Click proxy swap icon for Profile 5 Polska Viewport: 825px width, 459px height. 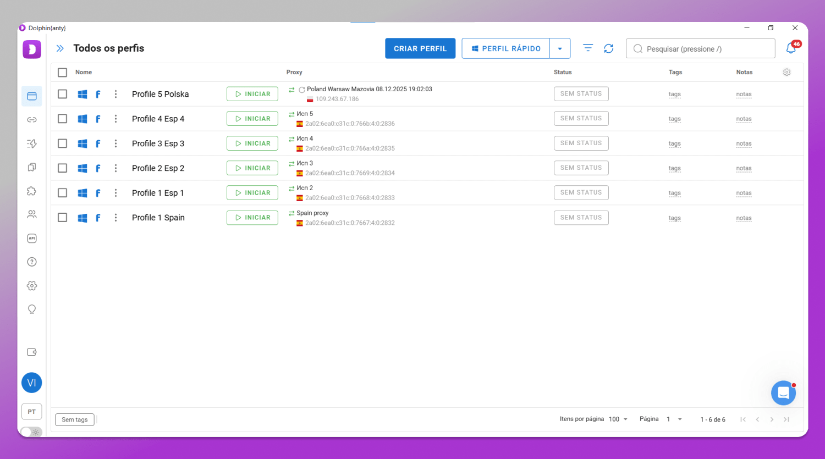(291, 90)
